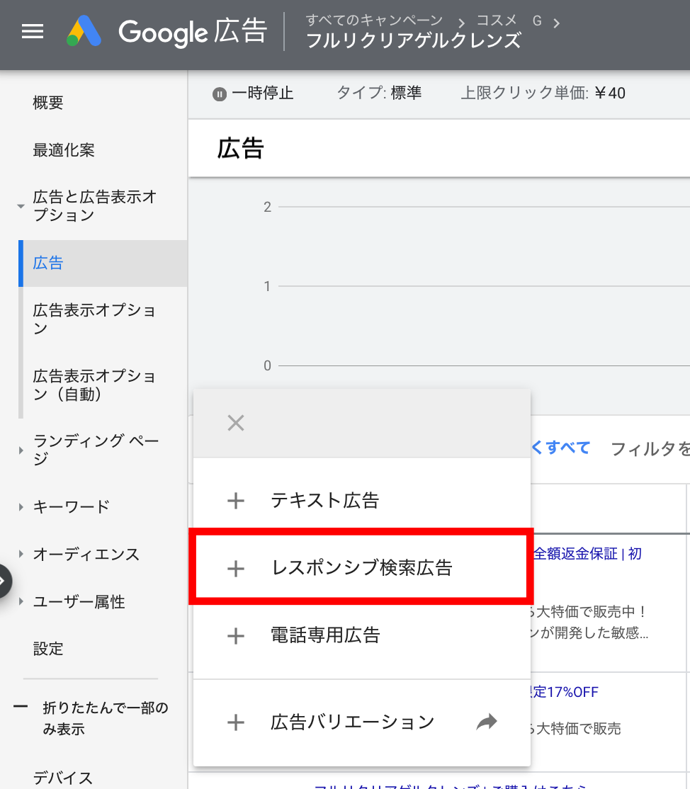Click the 広告 page heading
This screenshot has width=690, height=789.
pos(241,149)
